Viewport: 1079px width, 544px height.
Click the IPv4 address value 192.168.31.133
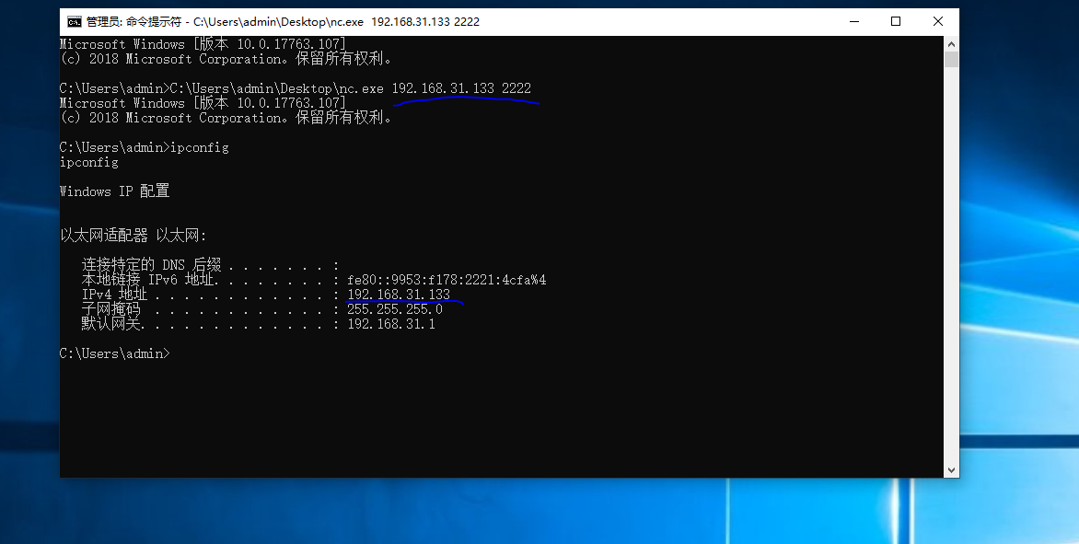399,295
